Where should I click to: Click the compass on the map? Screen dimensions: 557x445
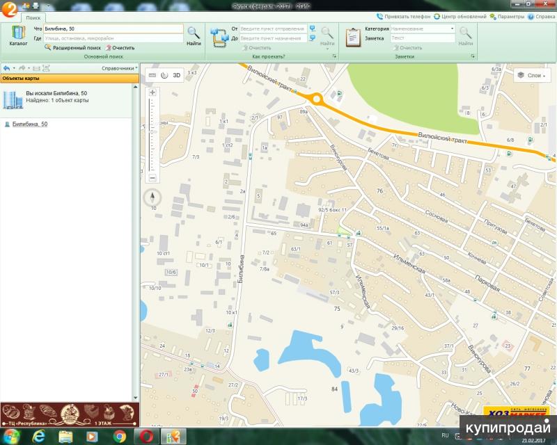pyautogui.click(x=152, y=198)
